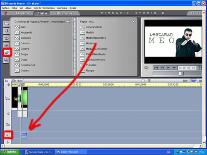Browse sound folders with the folder icon
This screenshot has height=155, width=207.
click(x=68, y=21)
